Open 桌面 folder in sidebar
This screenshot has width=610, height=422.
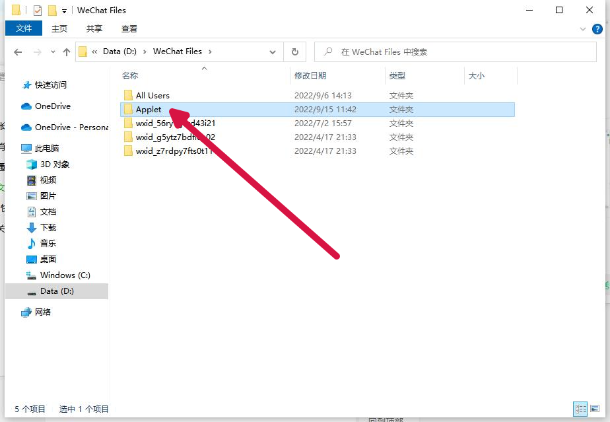click(x=48, y=260)
